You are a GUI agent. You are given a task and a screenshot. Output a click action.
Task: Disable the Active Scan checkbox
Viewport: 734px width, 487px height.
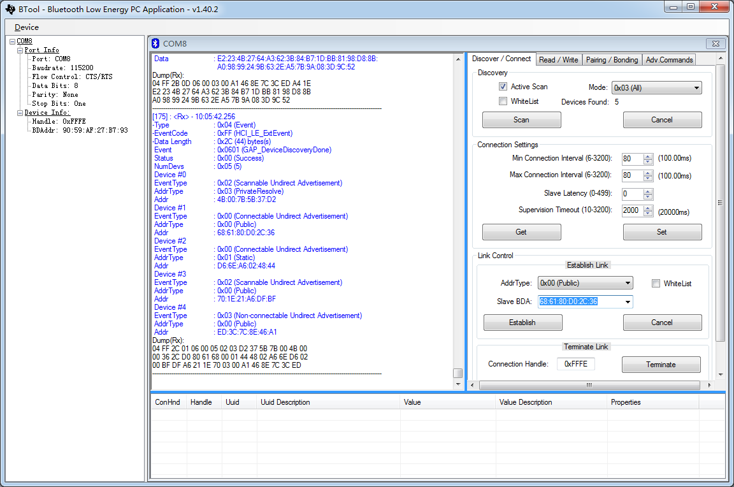click(x=503, y=87)
